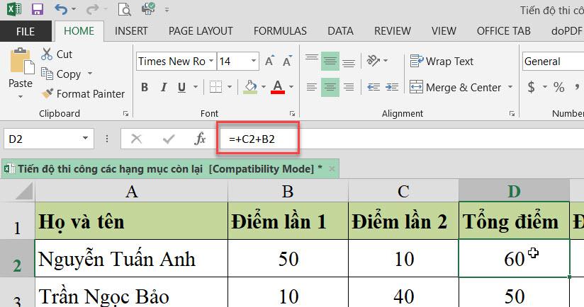Expand the Copy options arrow
This screenshot has height=307, width=584.
(x=90, y=74)
